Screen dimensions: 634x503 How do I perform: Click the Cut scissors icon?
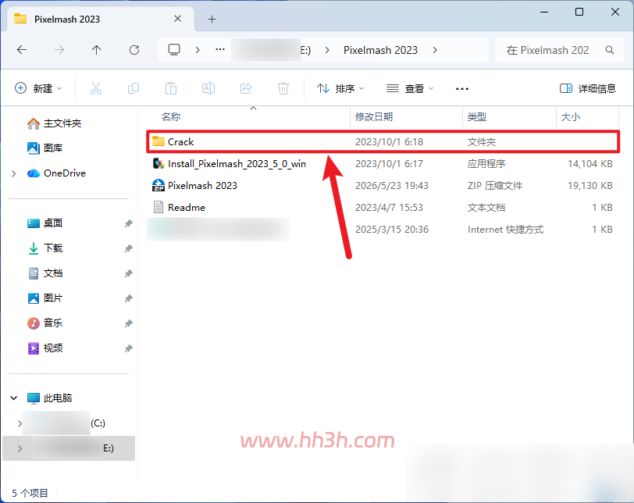pos(96,88)
